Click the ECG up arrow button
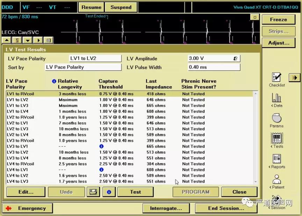The width and height of the screenshot is (302, 216). (7, 40)
